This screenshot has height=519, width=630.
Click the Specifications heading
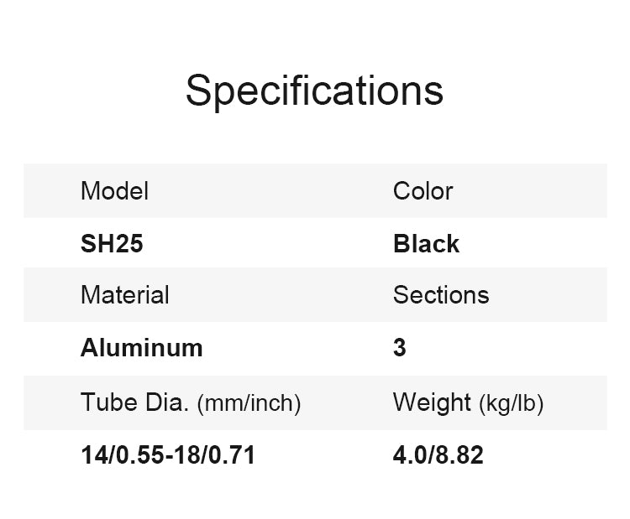click(314, 90)
